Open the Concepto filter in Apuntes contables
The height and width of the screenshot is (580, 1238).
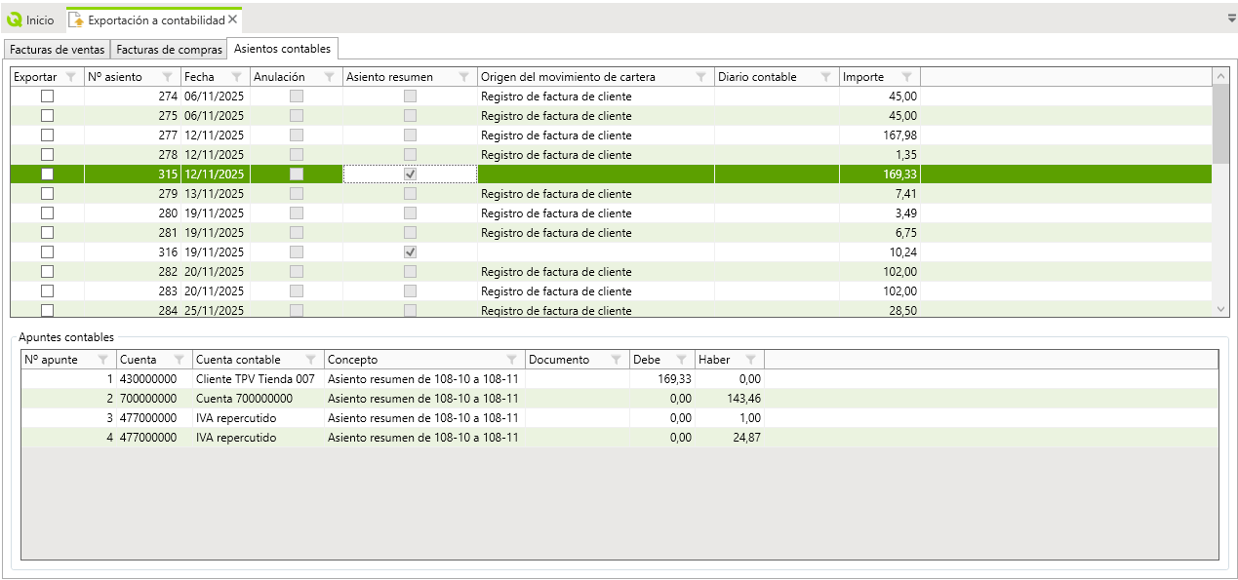(512, 360)
